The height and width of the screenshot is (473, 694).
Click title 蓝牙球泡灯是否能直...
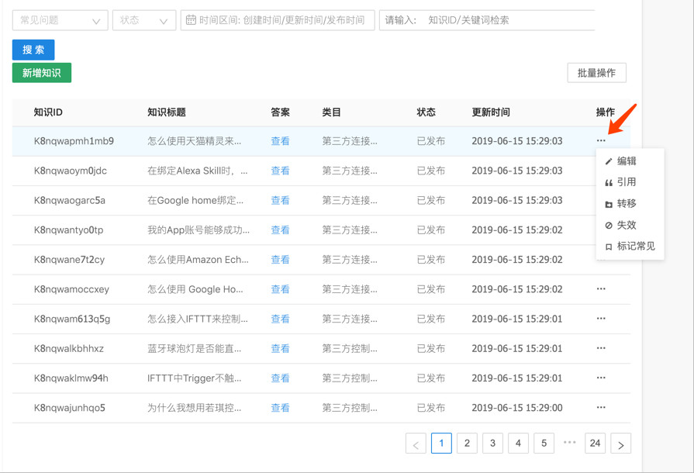[x=195, y=349]
